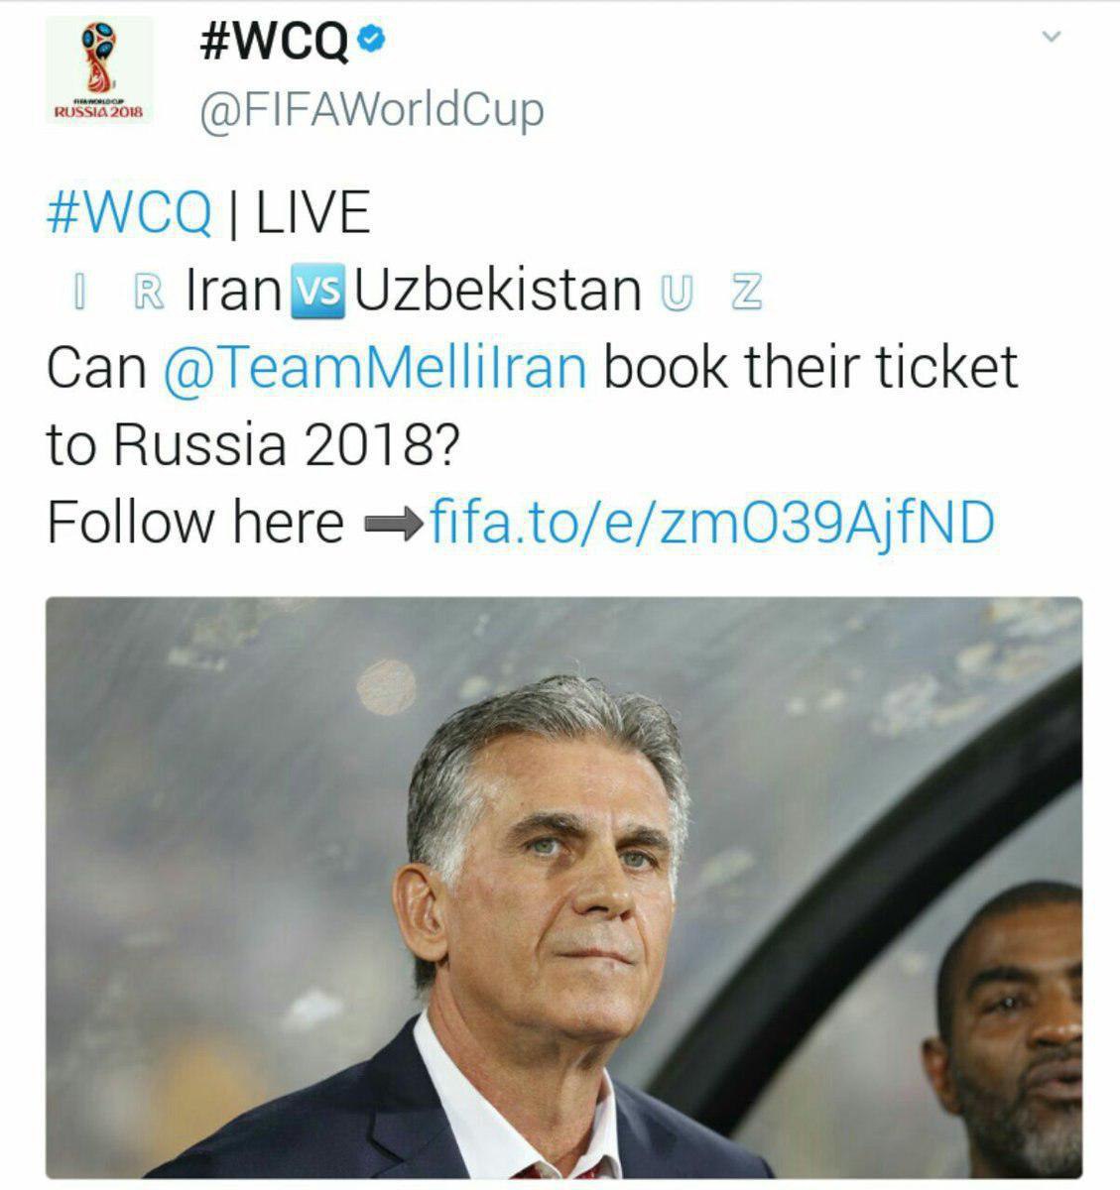Click the word Iran in tweet

tap(234, 290)
